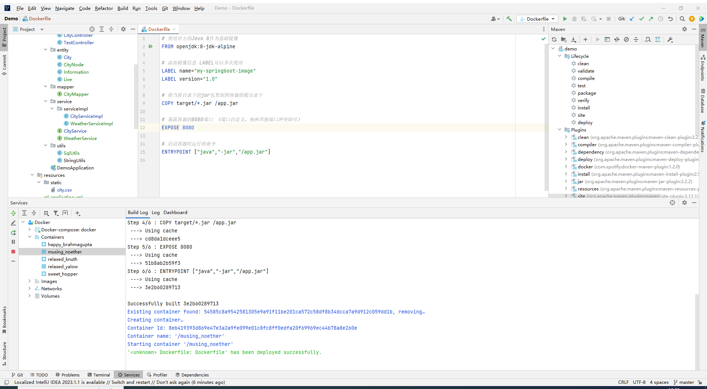Switch to the Dashboard tab
This screenshot has width=707, height=389.
point(175,213)
